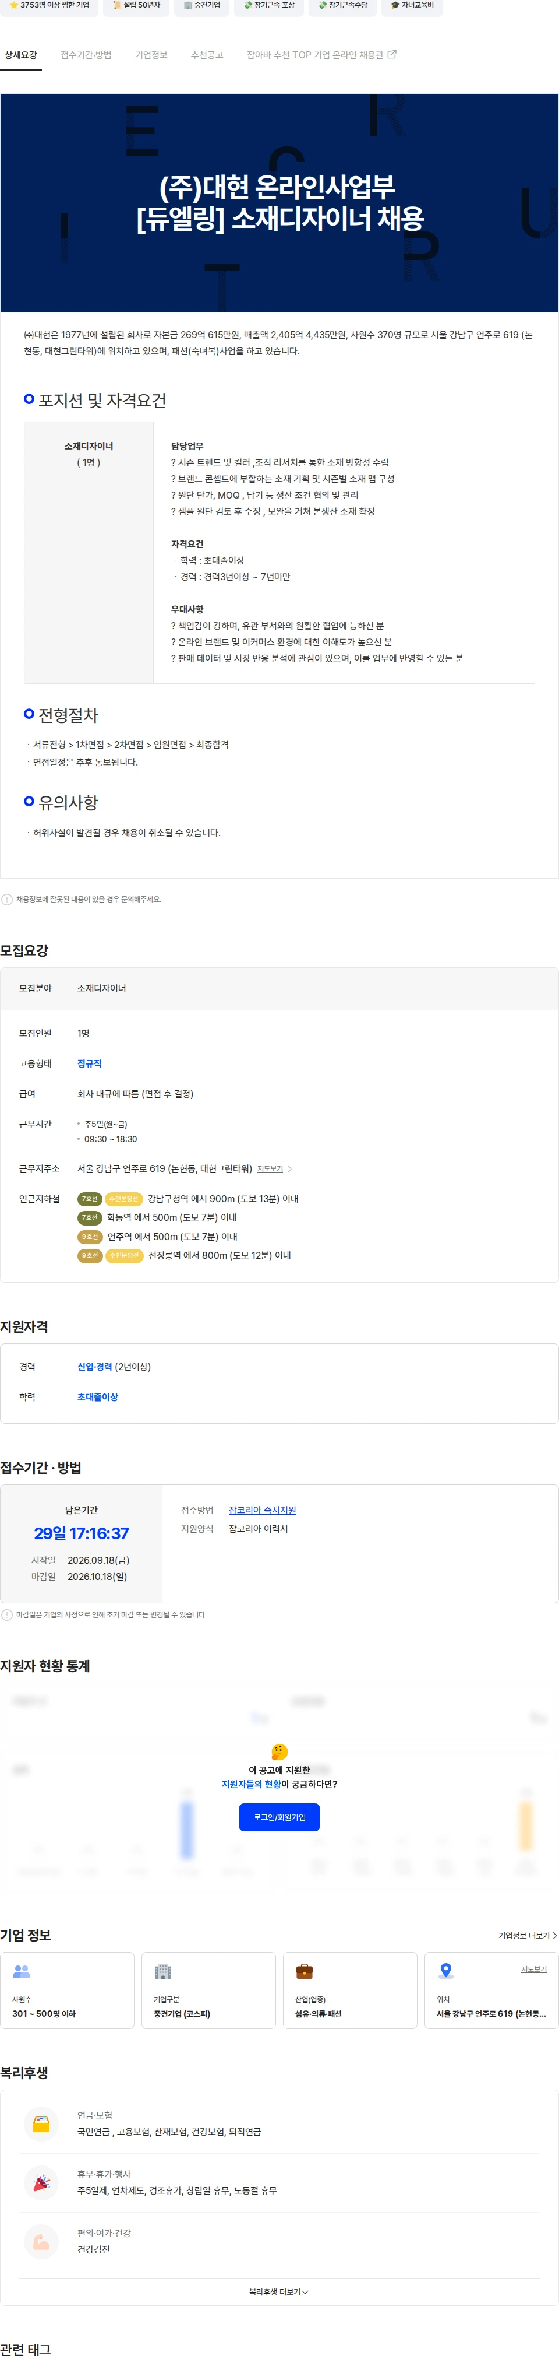Click the 3753명 이상 찜한 기업 badge

(48, 5)
